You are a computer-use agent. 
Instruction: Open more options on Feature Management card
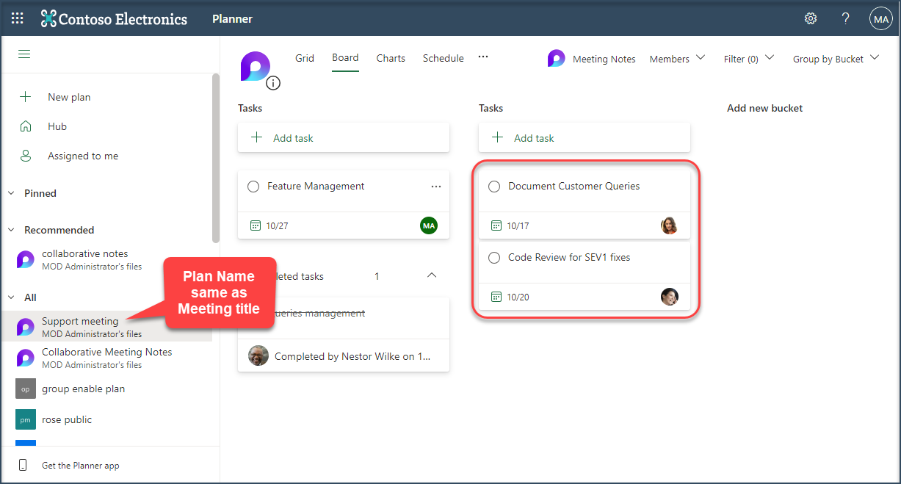pos(436,187)
